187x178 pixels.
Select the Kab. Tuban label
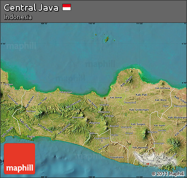point(180,100)
